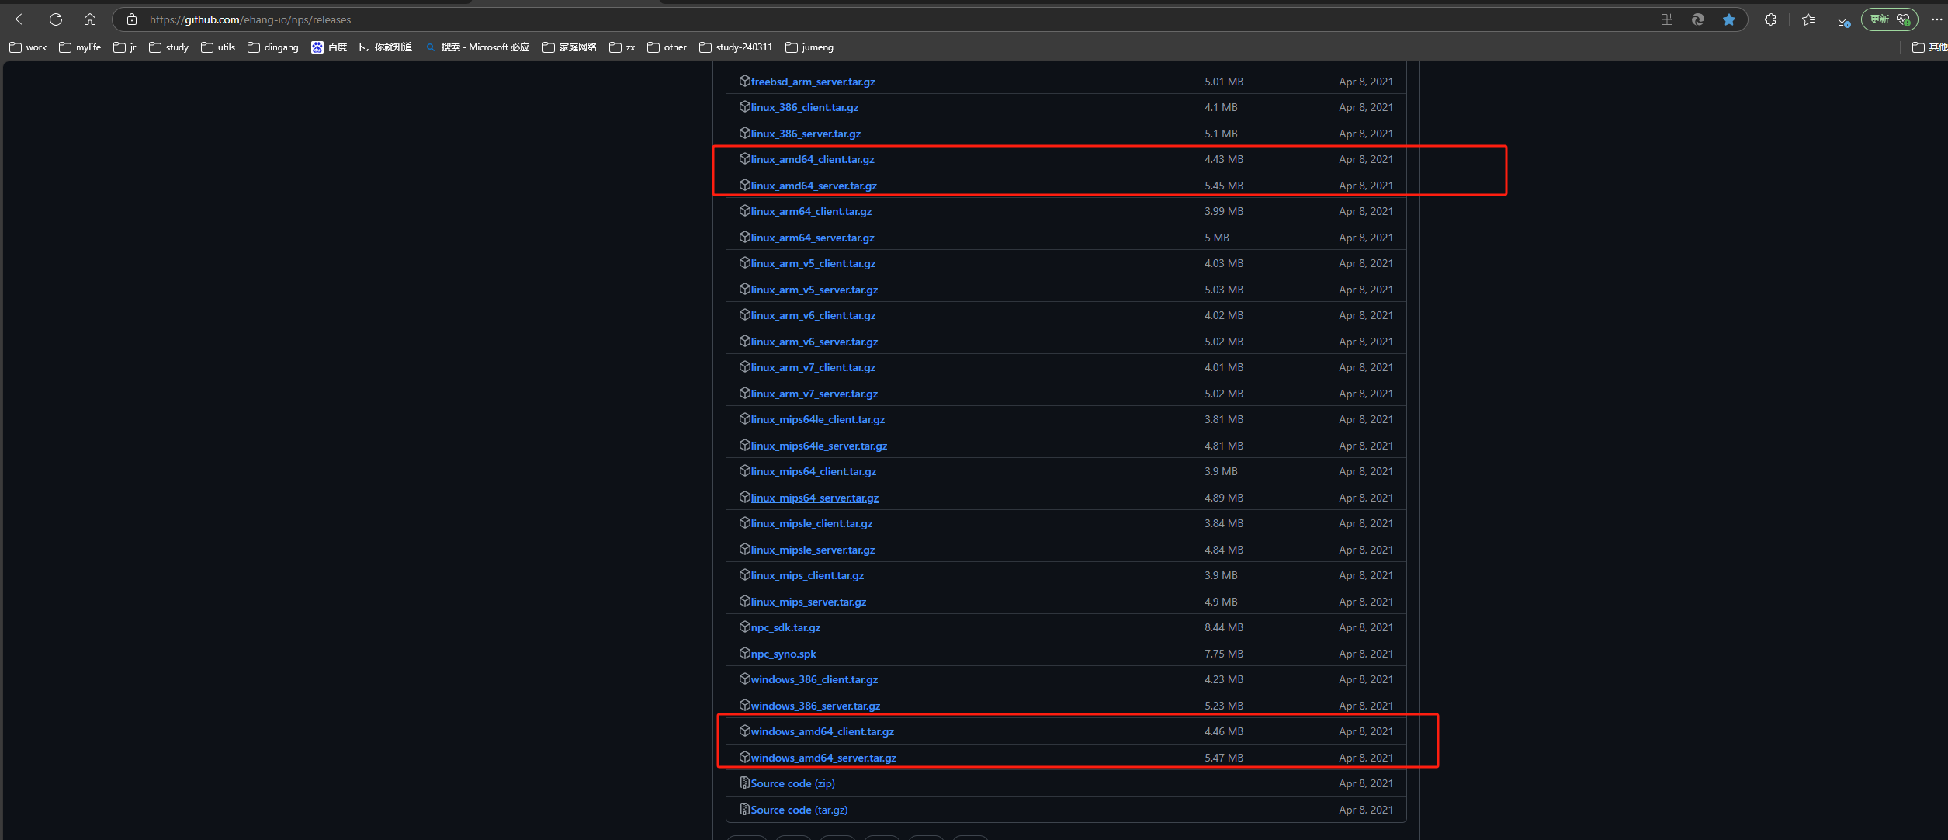The width and height of the screenshot is (1948, 840).
Task: Open the Downloads arrow icon
Action: (x=1843, y=19)
